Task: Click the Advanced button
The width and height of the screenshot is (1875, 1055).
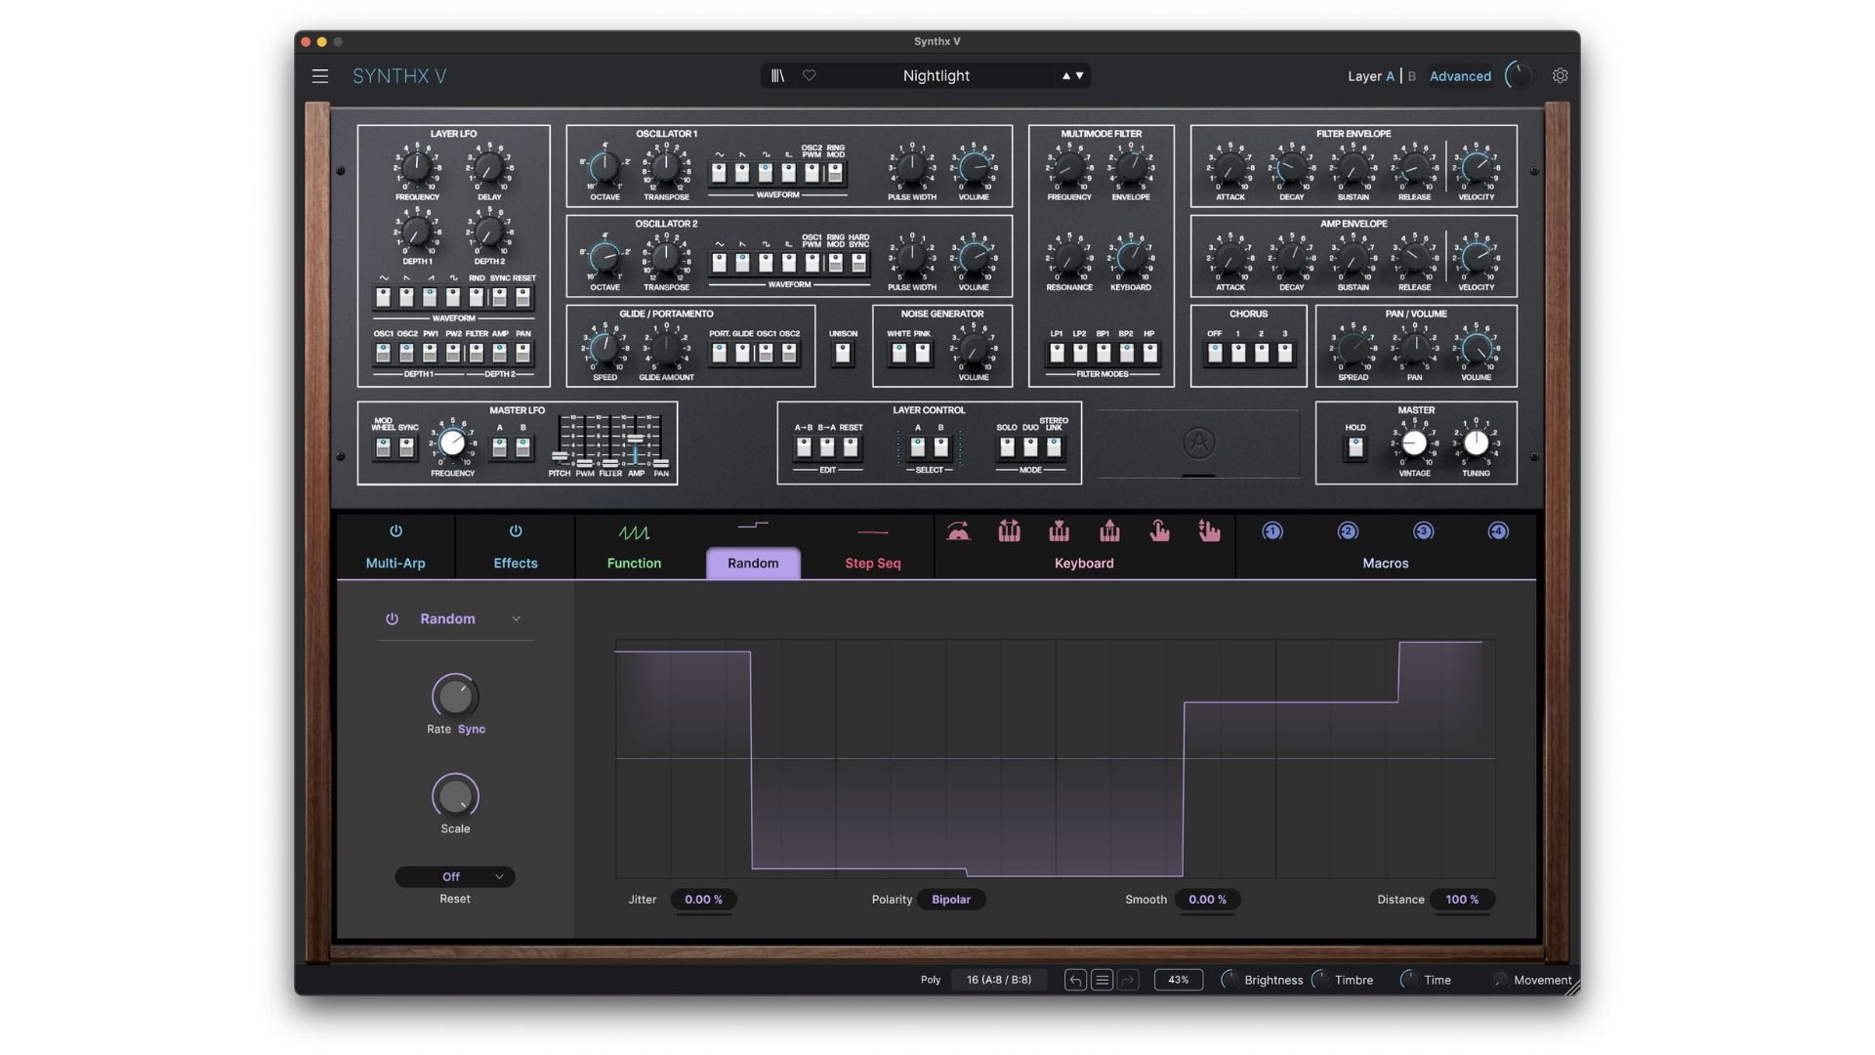Action: pyautogui.click(x=1460, y=76)
